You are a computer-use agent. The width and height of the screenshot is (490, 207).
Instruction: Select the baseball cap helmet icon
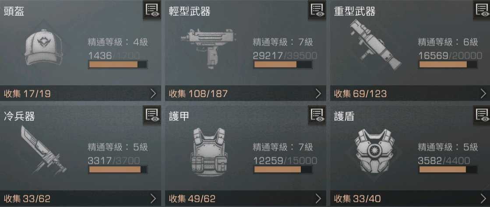click(x=43, y=47)
